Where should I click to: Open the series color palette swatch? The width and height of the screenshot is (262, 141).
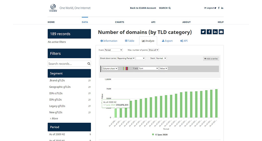coord(125,68)
